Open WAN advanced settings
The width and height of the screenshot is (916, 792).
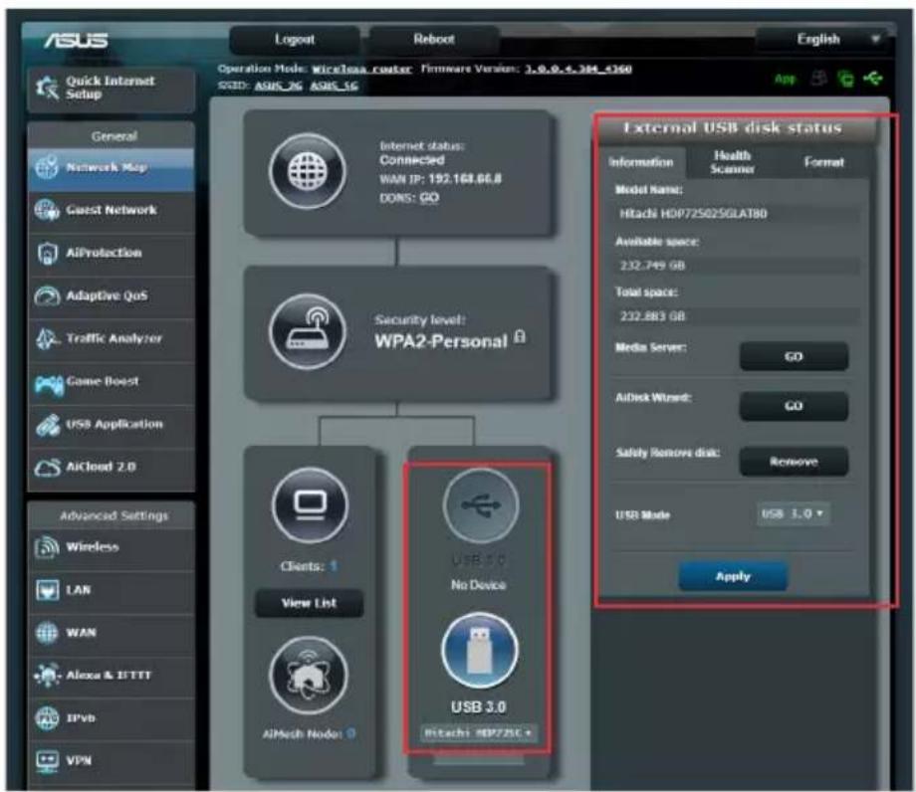point(111,633)
